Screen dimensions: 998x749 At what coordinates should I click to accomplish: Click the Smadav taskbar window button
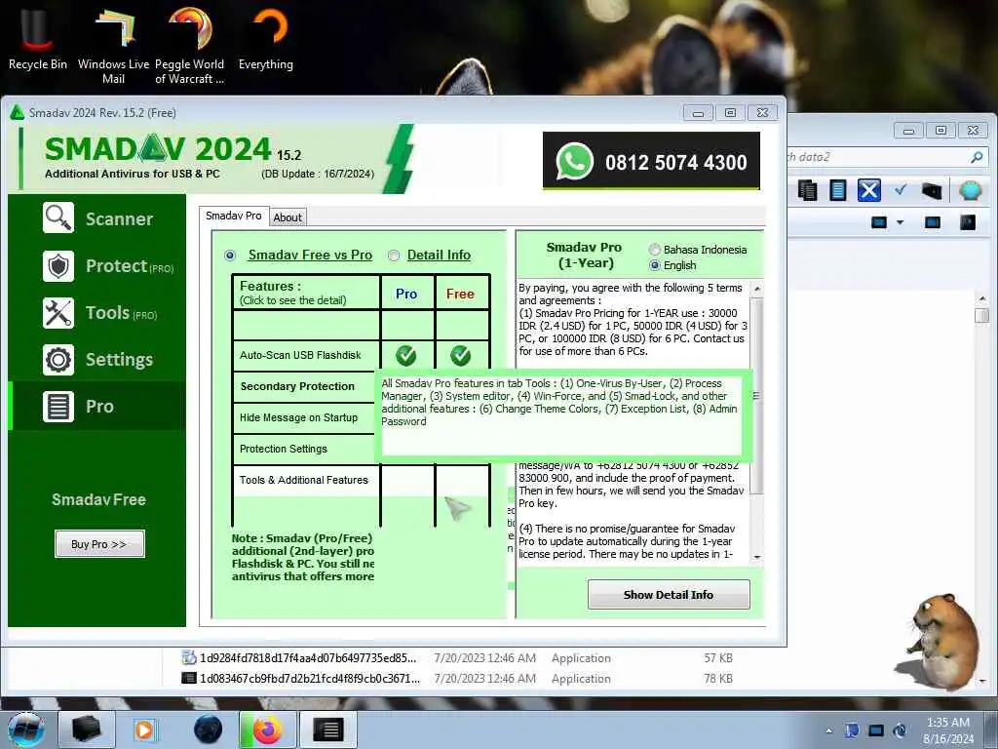[x=328, y=729]
